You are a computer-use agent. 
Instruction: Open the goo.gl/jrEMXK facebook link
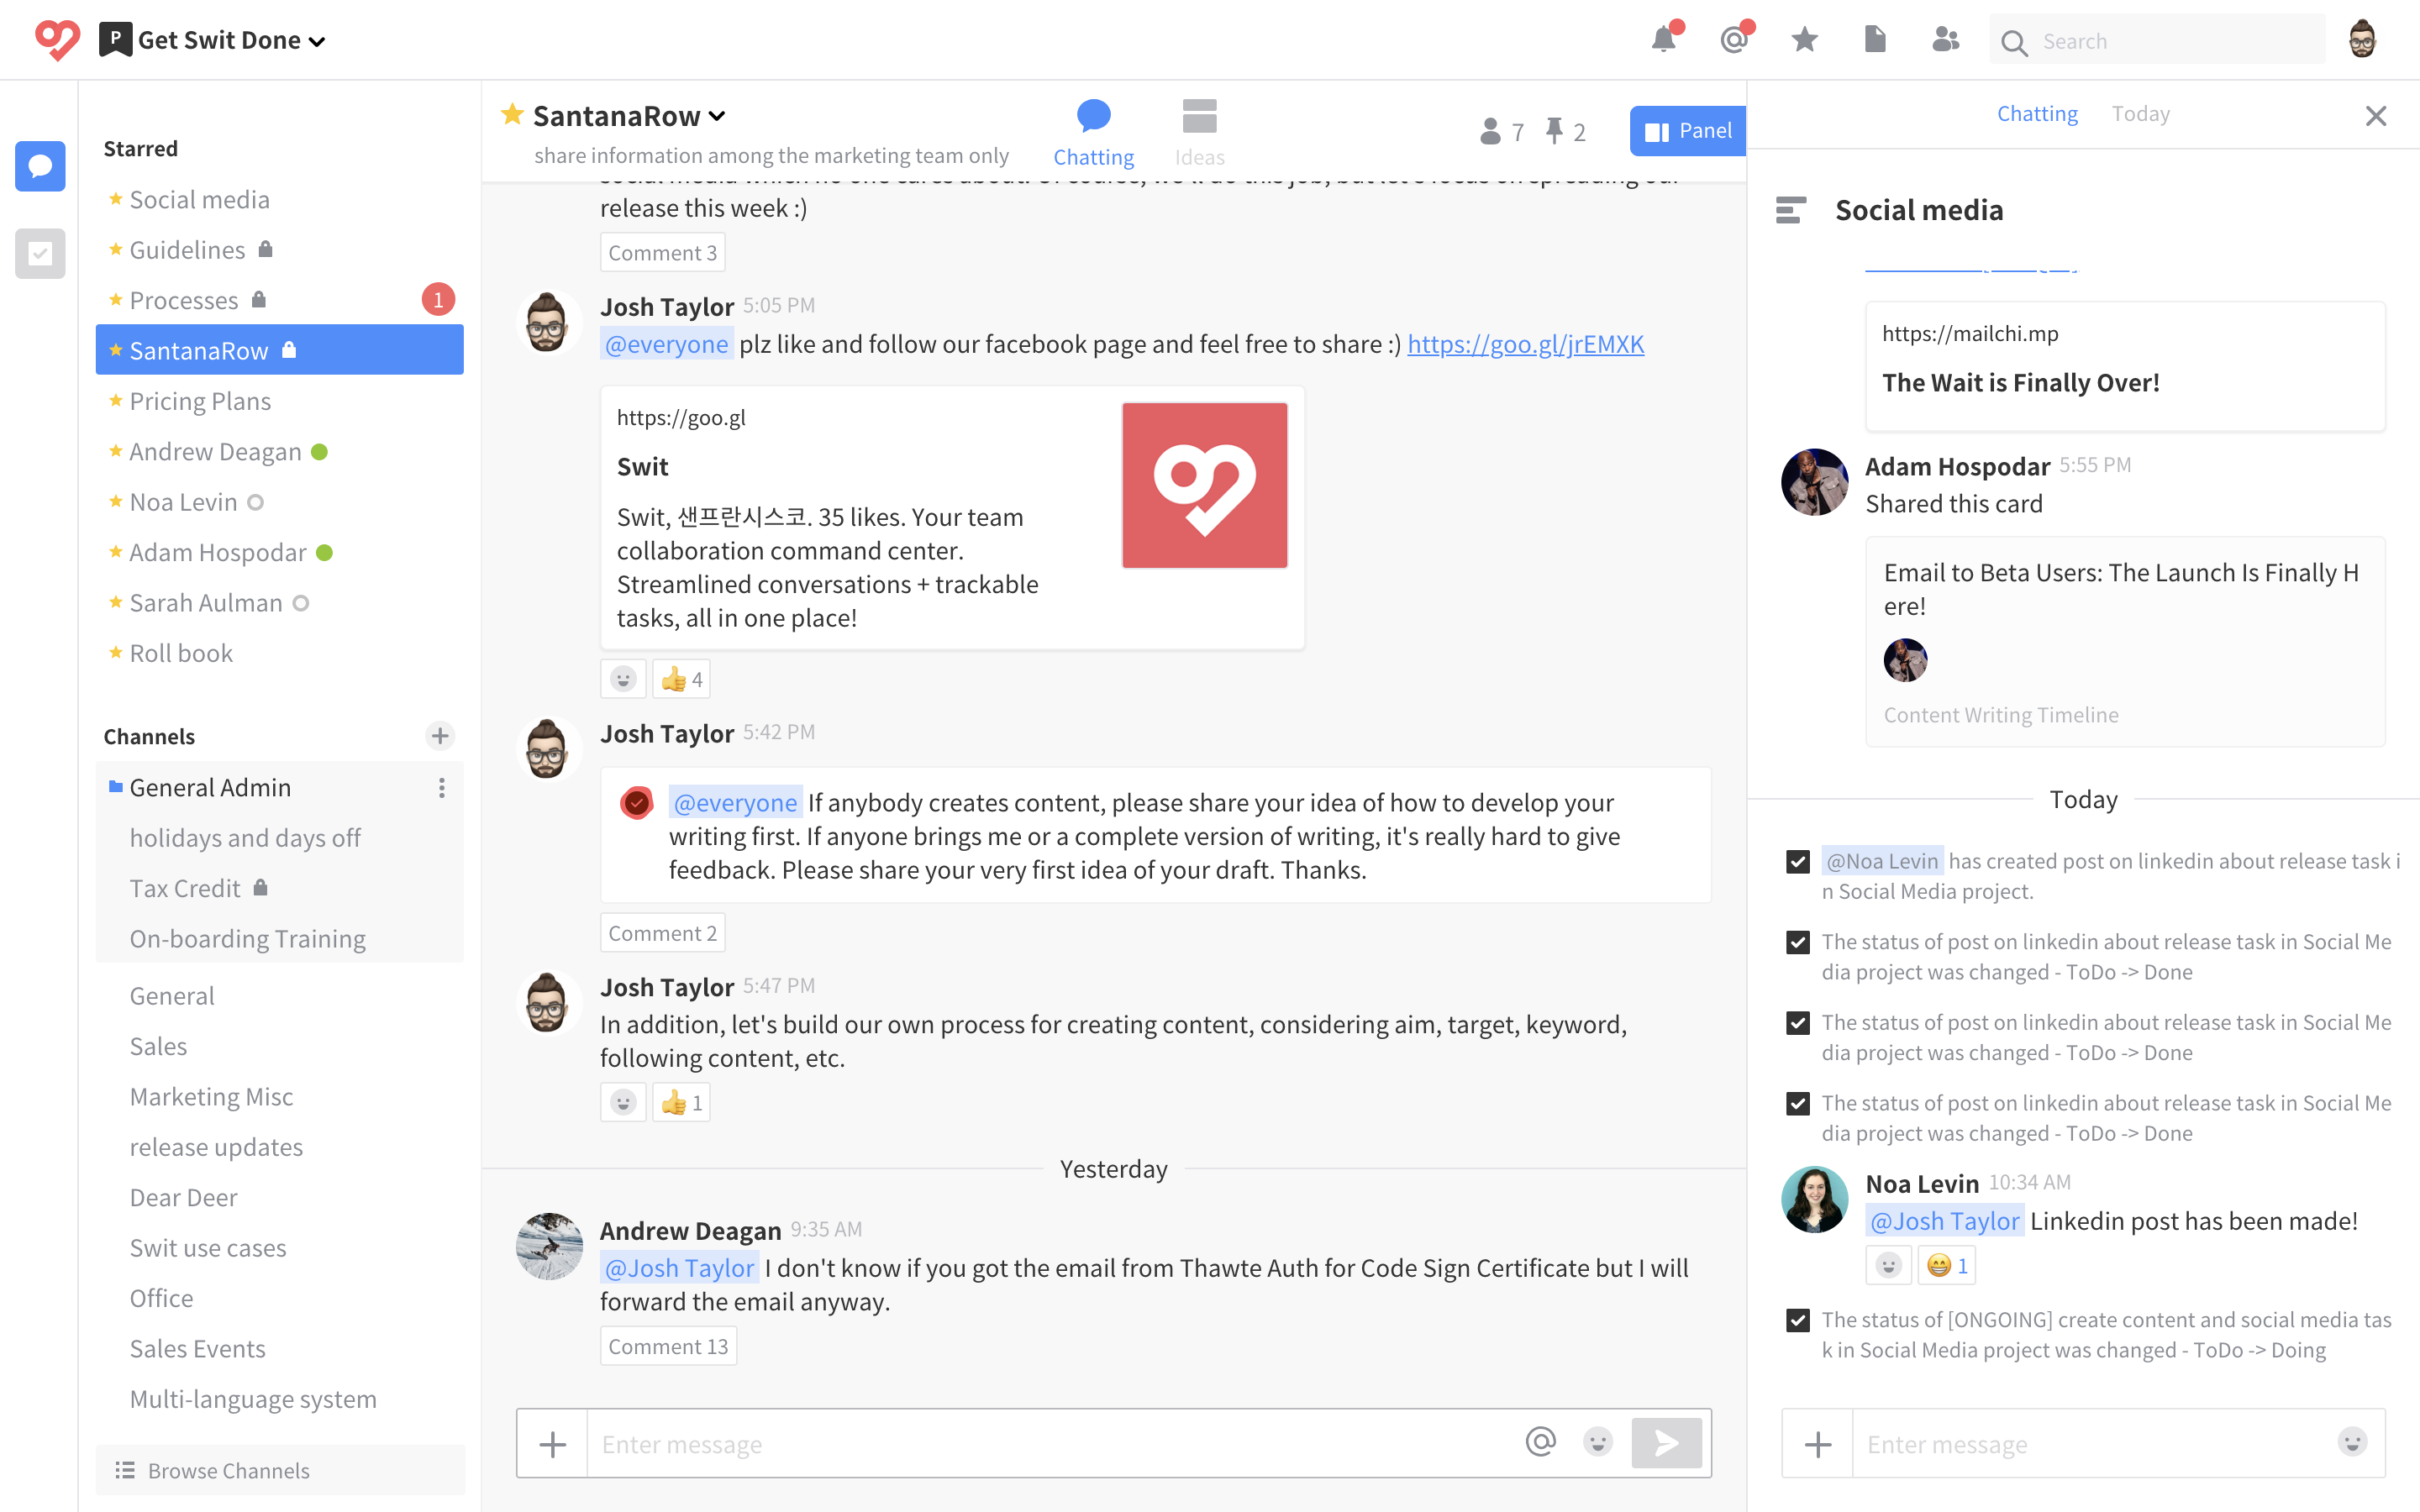pyautogui.click(x=1525, y=344)
